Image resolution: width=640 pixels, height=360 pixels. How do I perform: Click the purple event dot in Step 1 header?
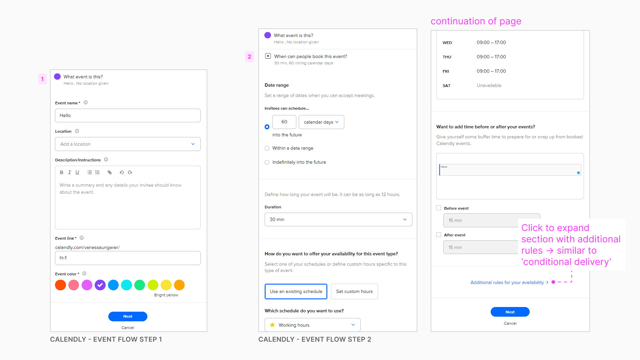tap(57, 77)
